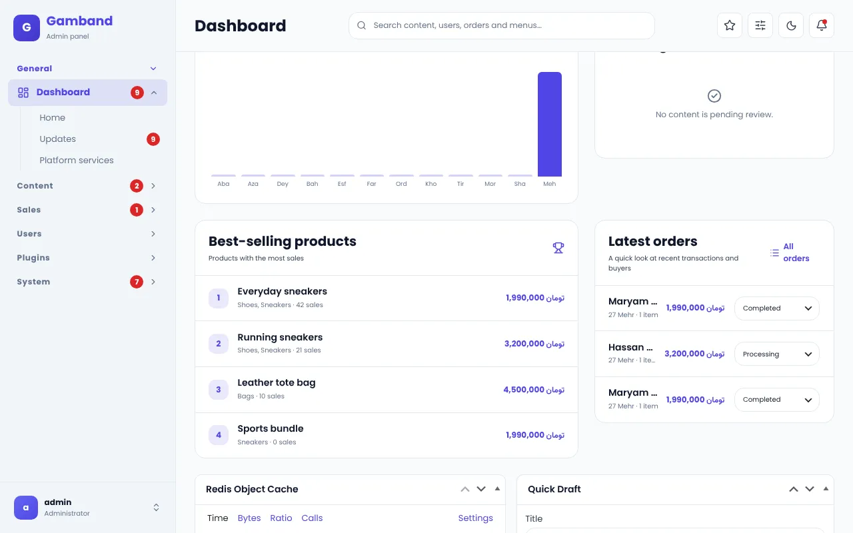The width and height of the screenshot is (853, 533).
Task: Click the admin avatar icon
Action: (26, 508)
